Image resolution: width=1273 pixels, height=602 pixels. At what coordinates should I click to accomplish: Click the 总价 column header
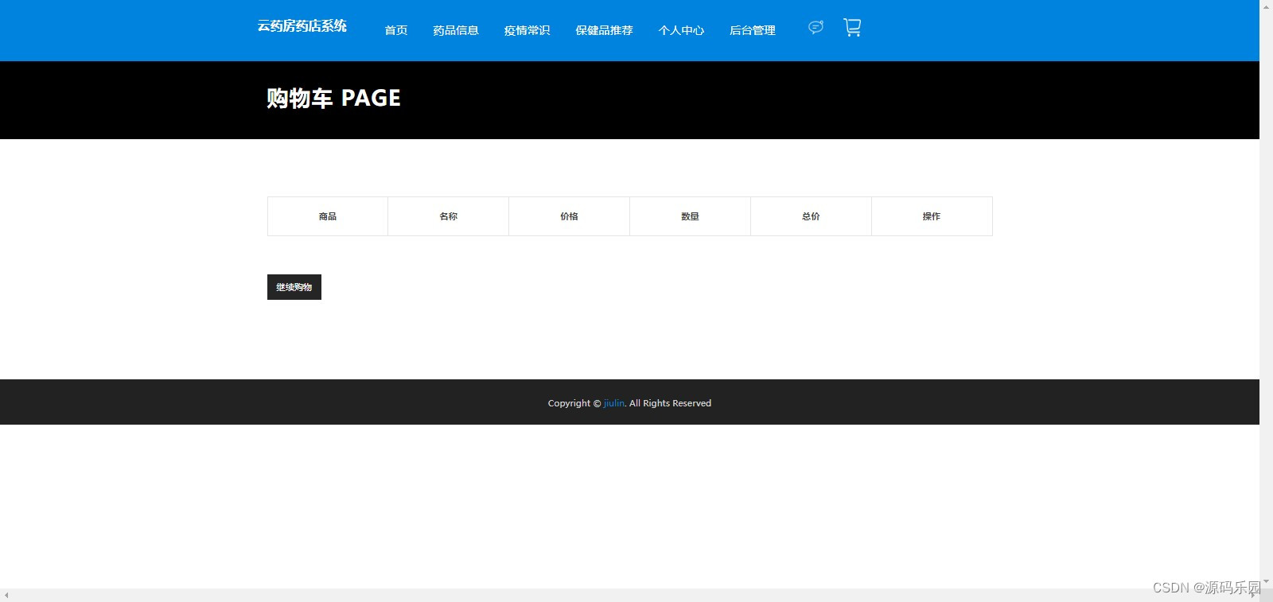(812, 216)
